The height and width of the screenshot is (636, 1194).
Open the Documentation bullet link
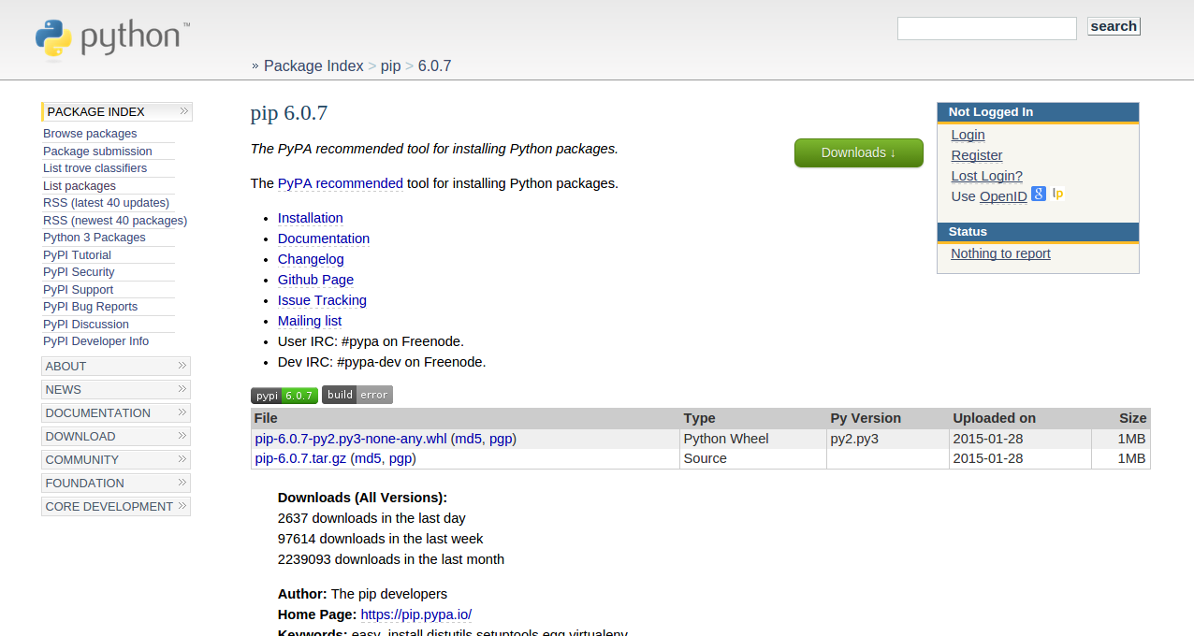pyautogui.click(x=324, y=238)
